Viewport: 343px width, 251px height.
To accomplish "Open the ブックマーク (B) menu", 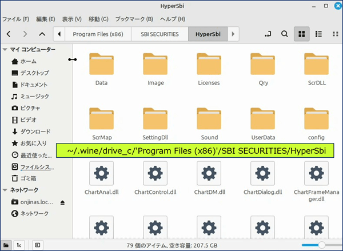I will point(134,19).
